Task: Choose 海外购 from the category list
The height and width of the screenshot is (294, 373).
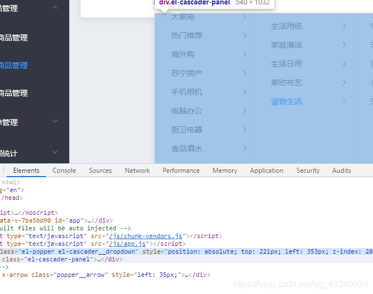Action: coord(183,54)
